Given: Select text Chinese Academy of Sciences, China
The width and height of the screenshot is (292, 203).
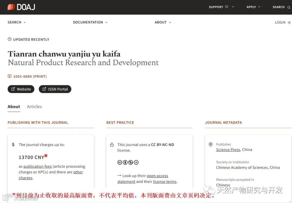Looking at the screenshot, I should (x=248, y=167).
